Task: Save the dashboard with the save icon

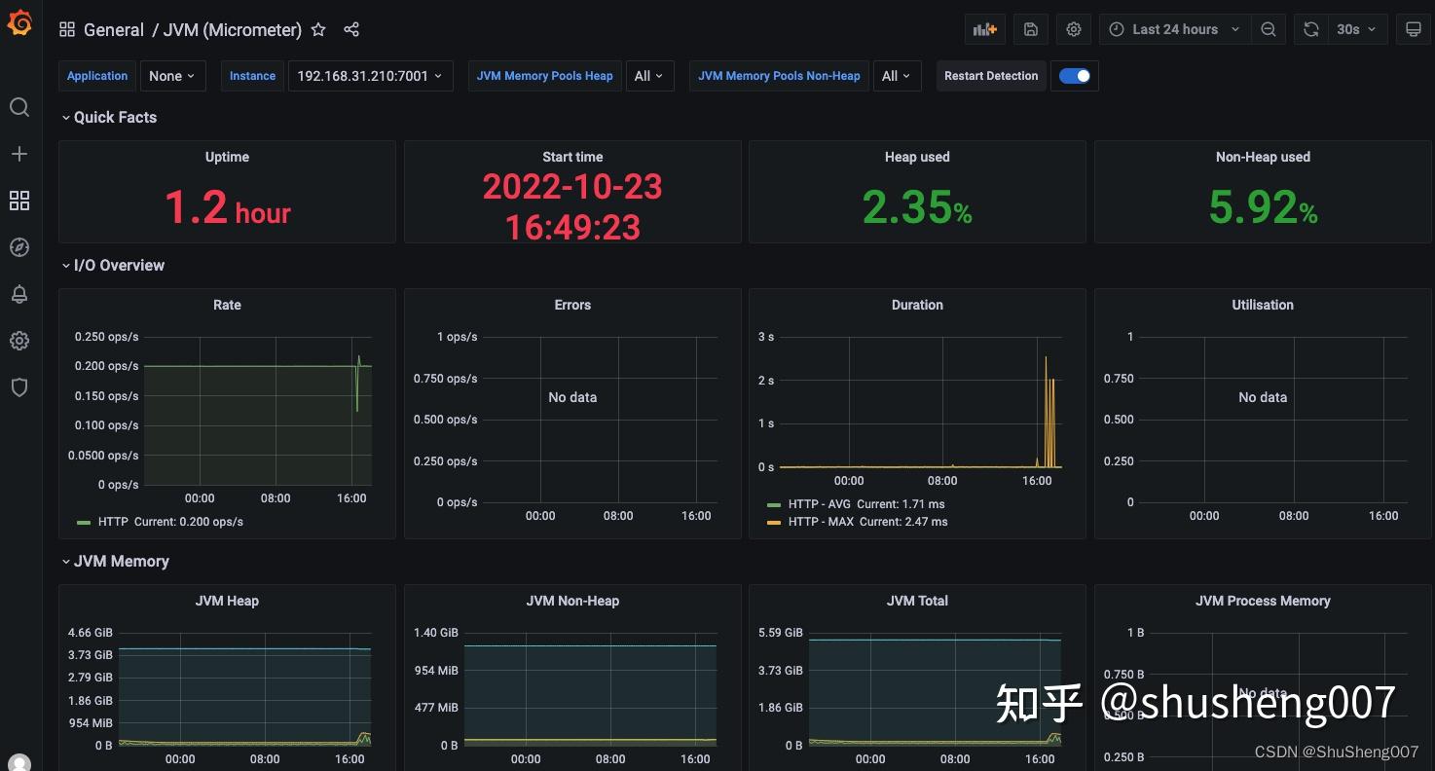Action: coord(1030,29)
